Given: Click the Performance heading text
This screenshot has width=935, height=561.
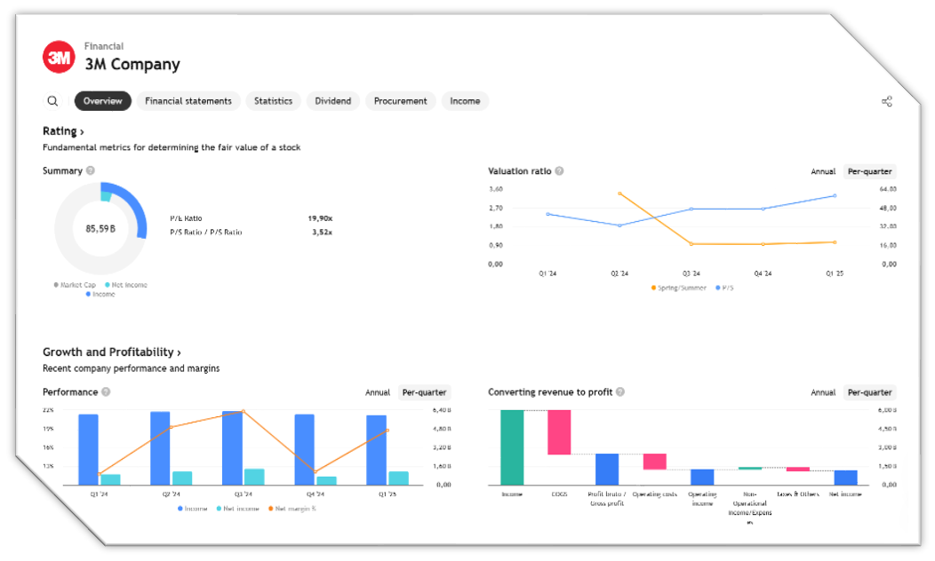Looking at the screenshot, I should point(69,391).
